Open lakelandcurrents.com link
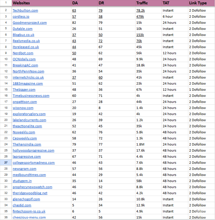The height and width of the screenshot is (220, 215). [29, 120]
